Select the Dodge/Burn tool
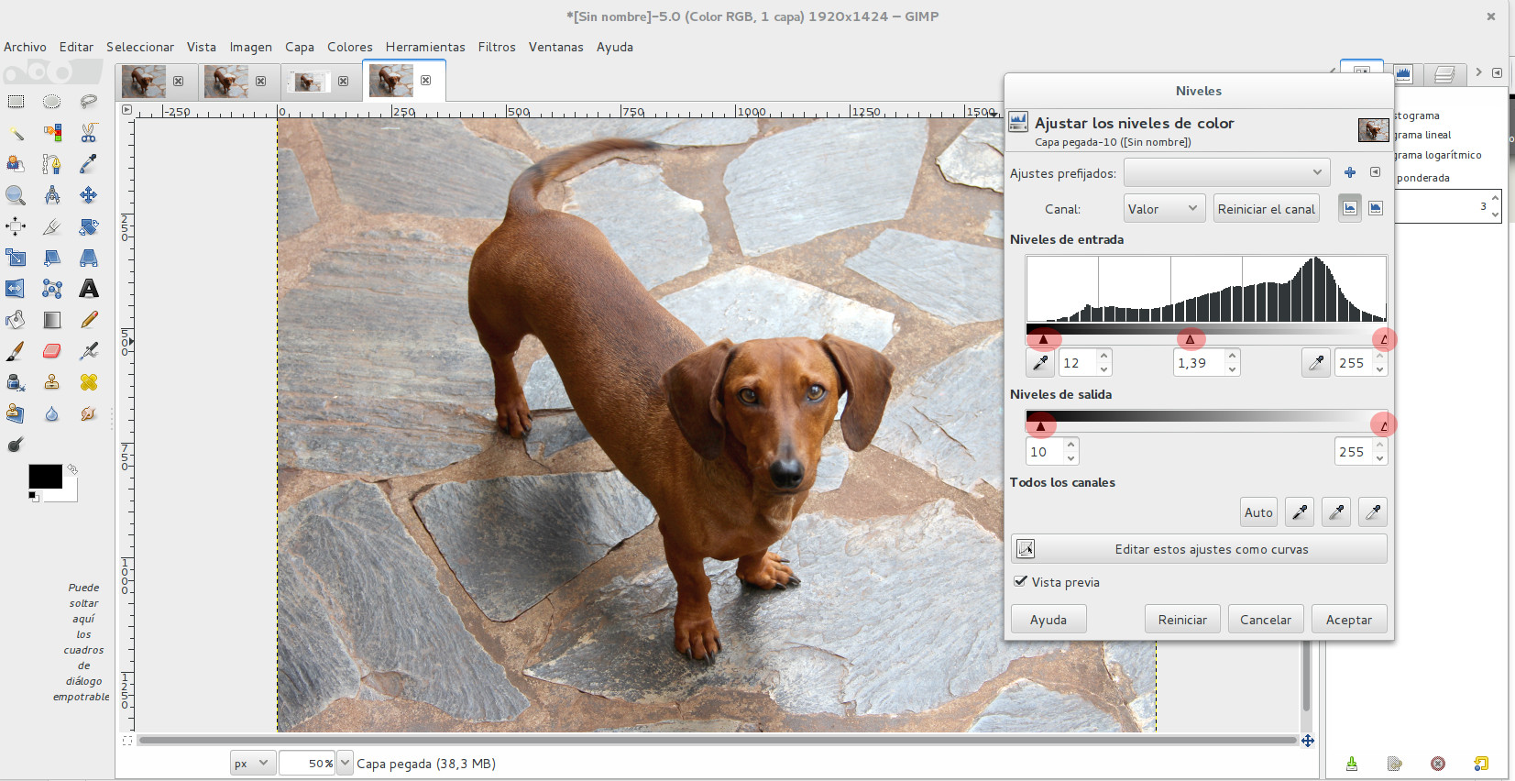Image resolution: width=1515 pixels, height=781 pixels. pyautogui.click(x=16, y=445)
